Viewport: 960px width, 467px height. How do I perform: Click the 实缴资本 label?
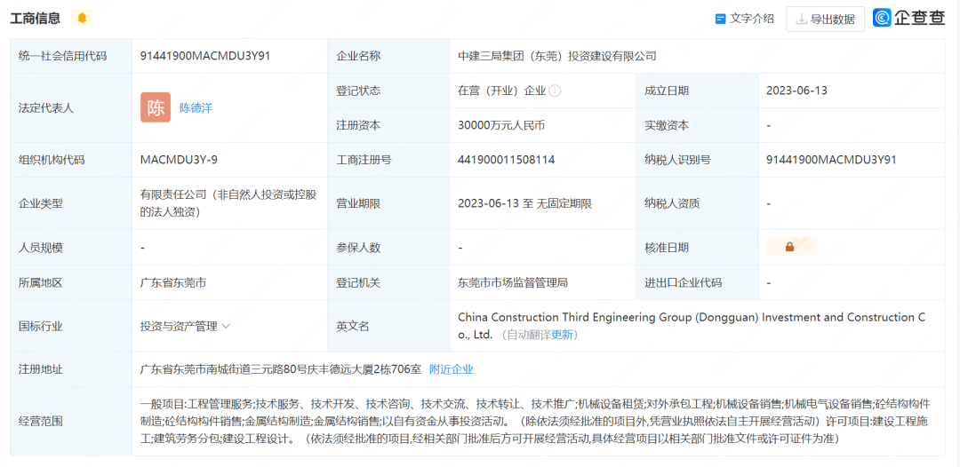pos(666,125)
